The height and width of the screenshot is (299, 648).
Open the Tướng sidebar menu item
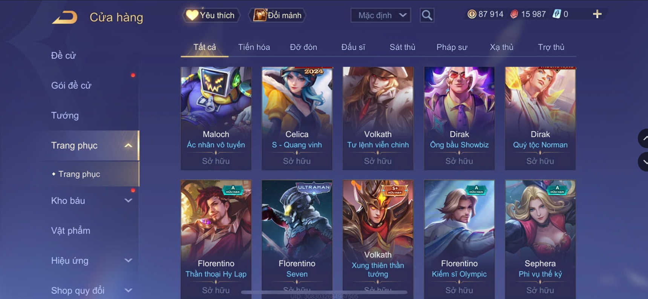[x=65, y=115]
